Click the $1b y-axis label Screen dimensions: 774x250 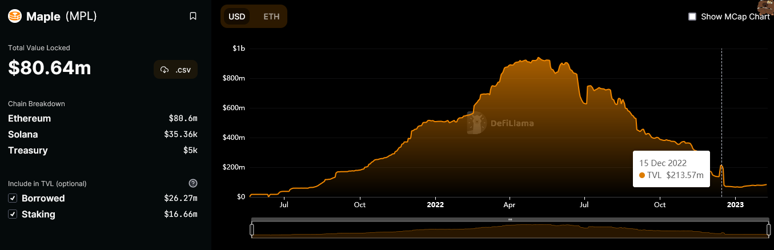(x=239, y=49)
